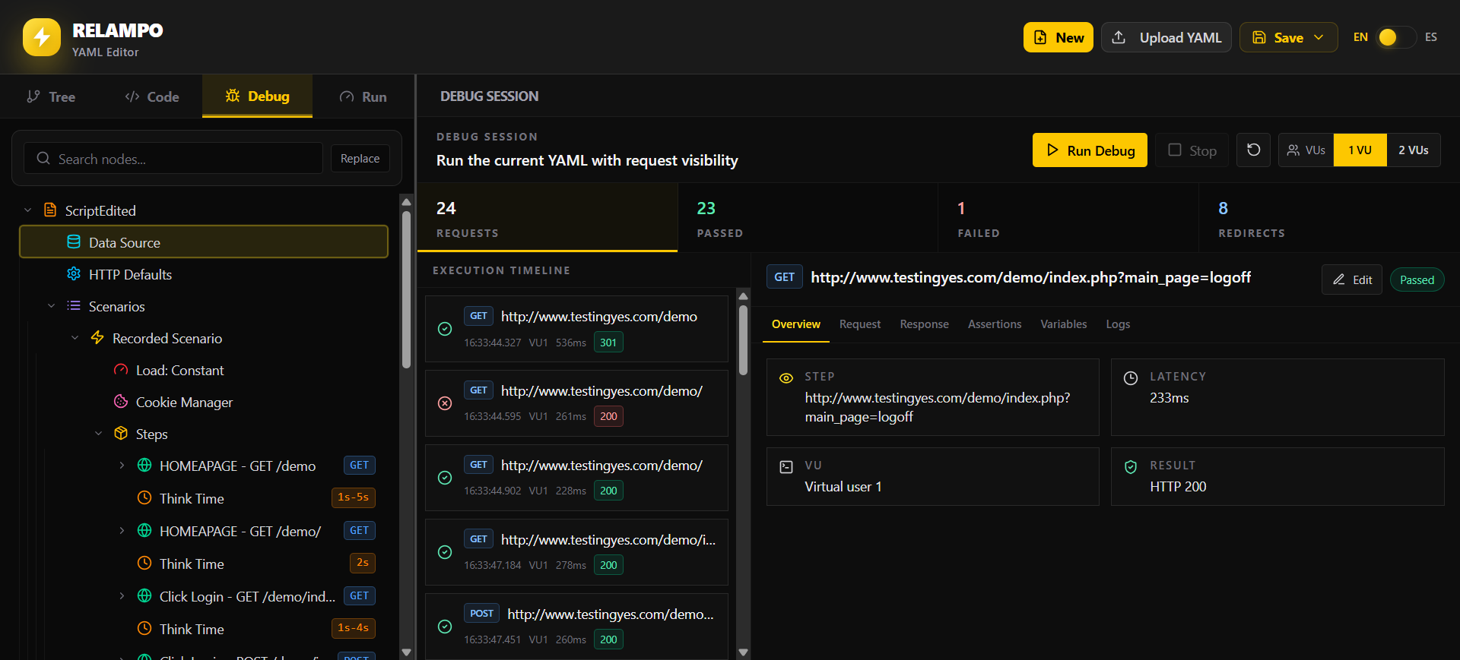Screen dimensions: 1460x660
Task: Click the Recorded Scenario bolt icon
Action: coord(97,338)
